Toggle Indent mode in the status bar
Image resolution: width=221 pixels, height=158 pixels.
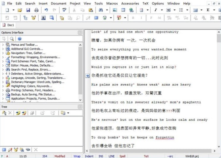[x=89, y=156]
